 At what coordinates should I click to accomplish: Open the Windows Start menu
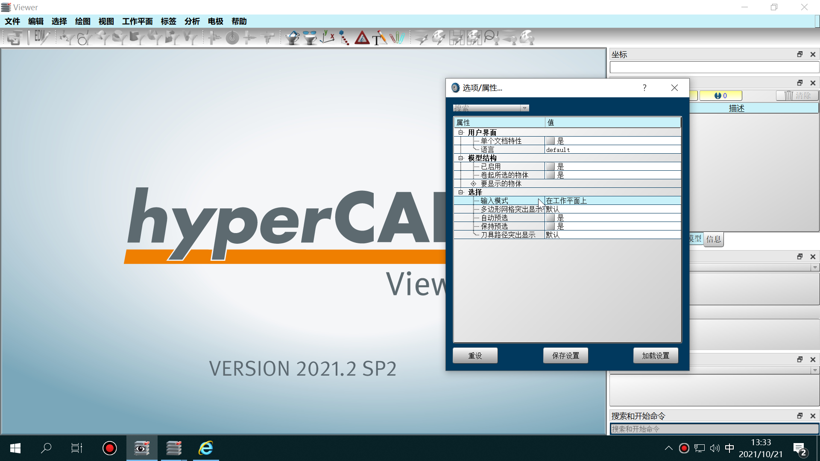15,448
